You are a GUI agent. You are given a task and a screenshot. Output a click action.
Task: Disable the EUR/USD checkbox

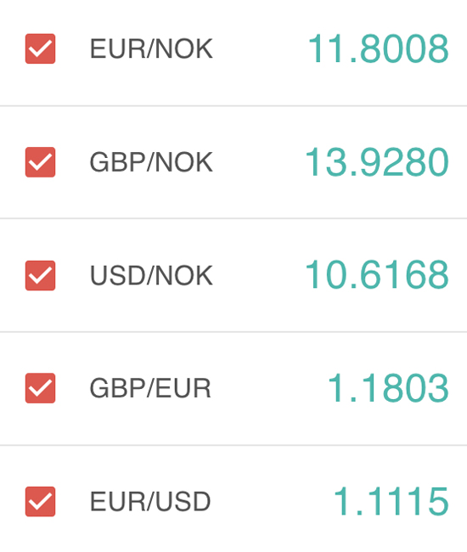pos(40,501)
